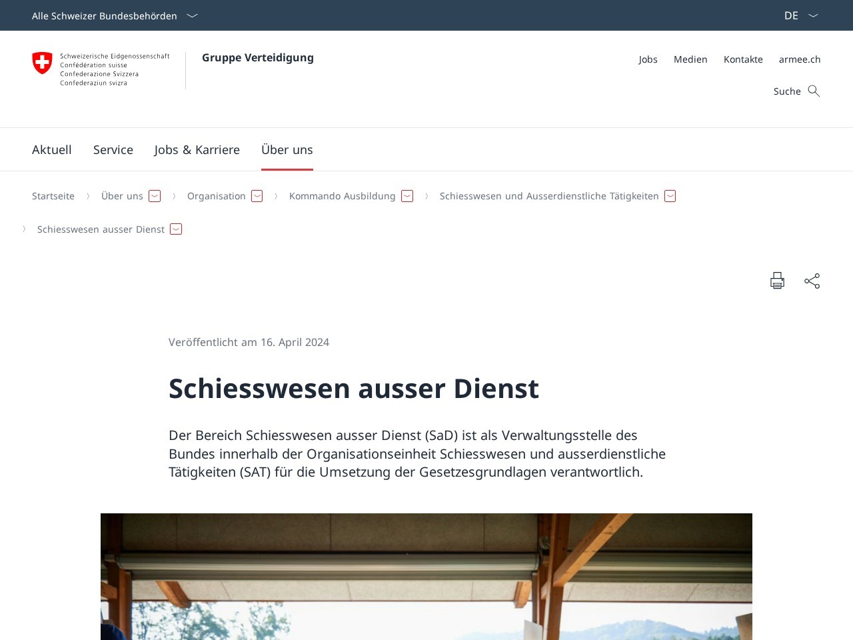Expand the Über uns breadcrumb dropdown
This screenshot has height=640, width=853.
pyautogui.click(x=155, y=196)
